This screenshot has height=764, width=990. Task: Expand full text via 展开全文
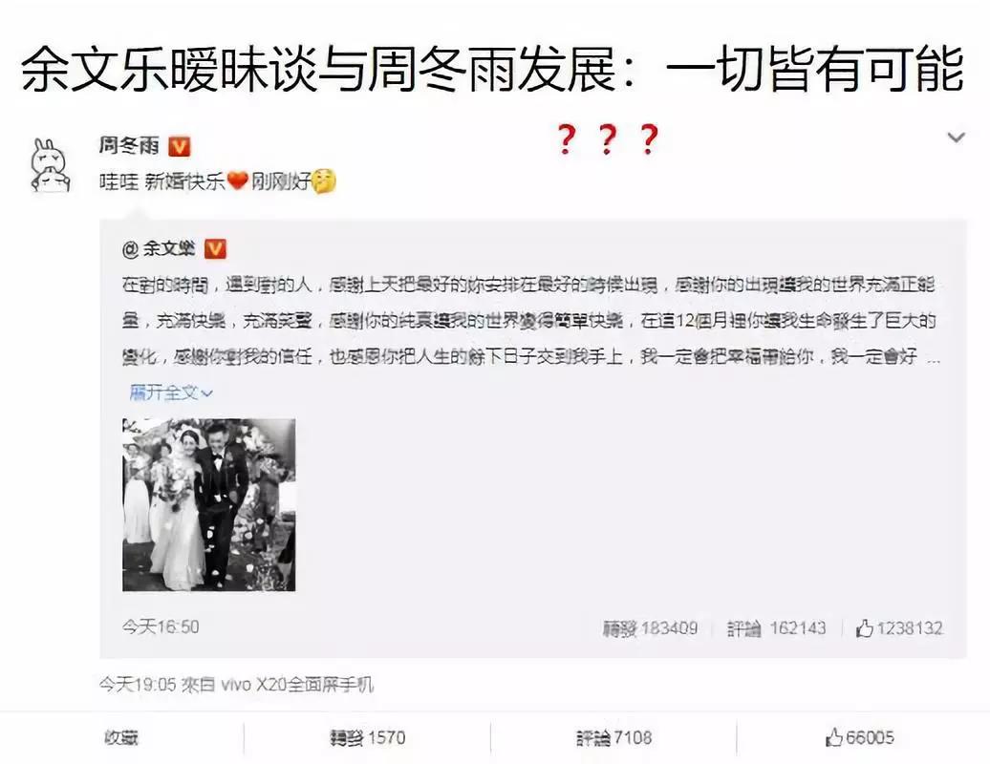pyautogui.click(x=171, y=393)
